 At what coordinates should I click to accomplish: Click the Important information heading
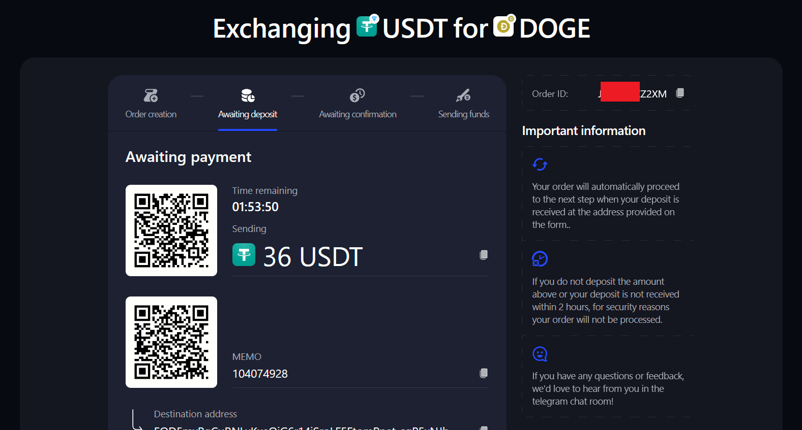[x=584, y=131]
